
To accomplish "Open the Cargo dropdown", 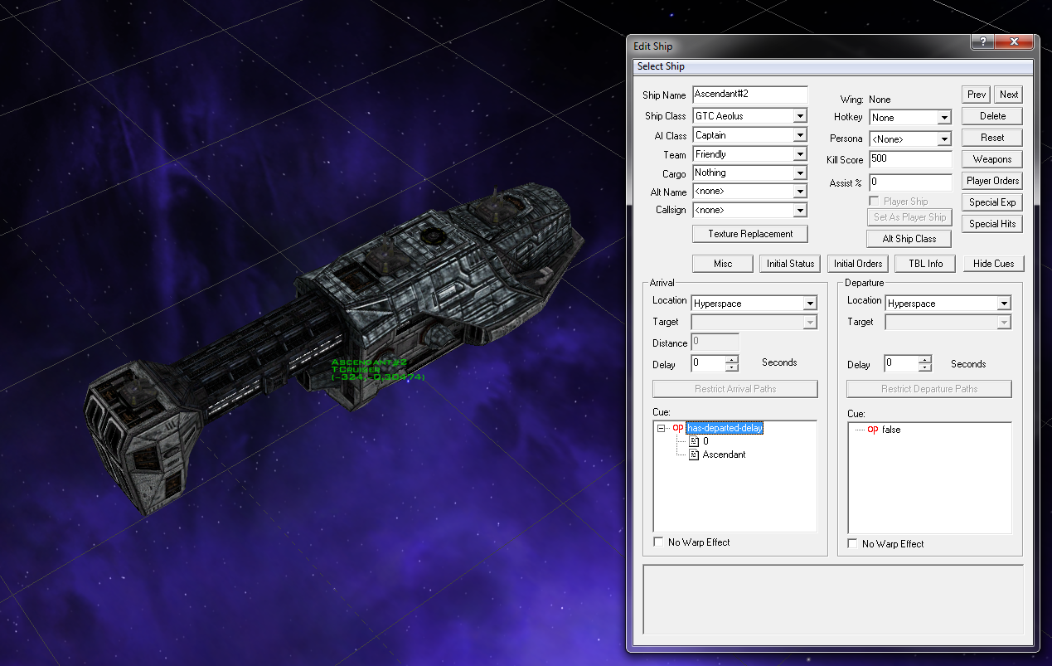I will [x=799, y=173].
